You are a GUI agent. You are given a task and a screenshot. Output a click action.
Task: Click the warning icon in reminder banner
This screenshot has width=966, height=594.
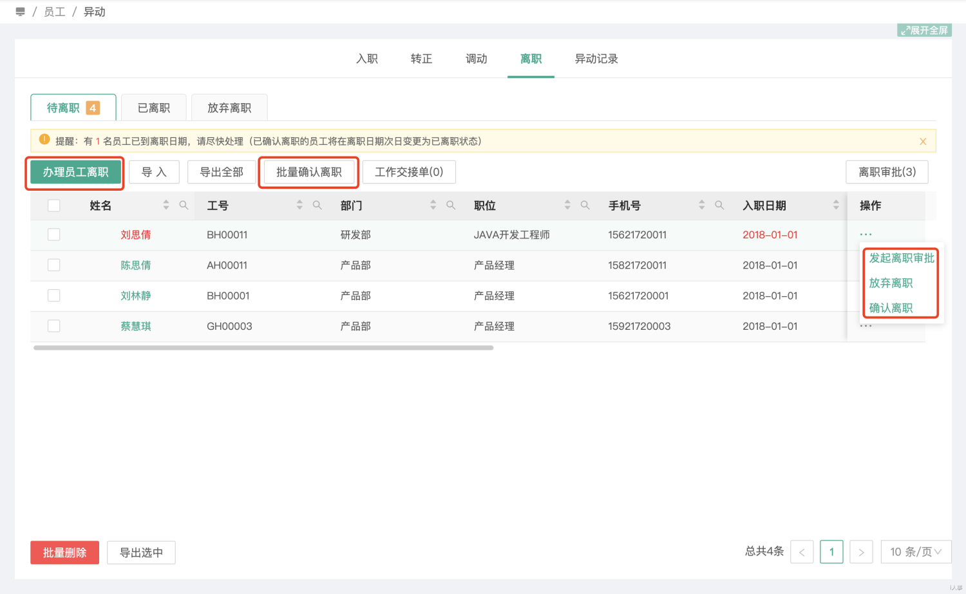pyautogui.click(x=44, y=139)
